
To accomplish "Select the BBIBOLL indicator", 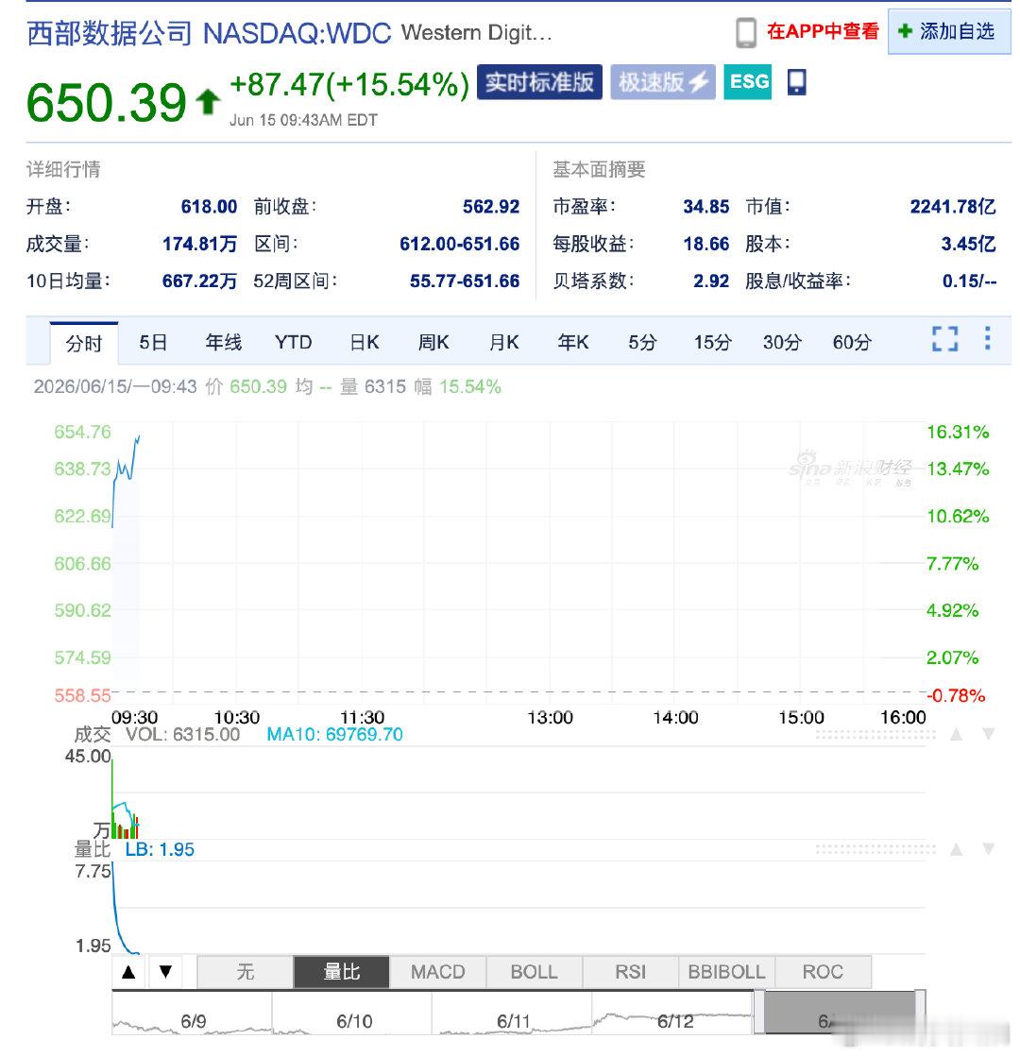I will (x=726, y=972).
